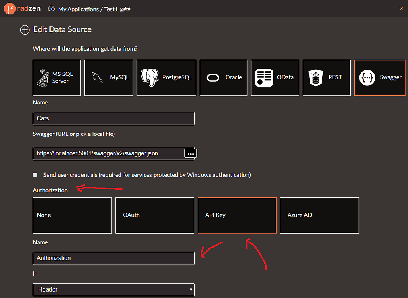Viewport: 408px width, 298px height.
Task: Open the In dropdown showing Header
Action: [114, 290]
